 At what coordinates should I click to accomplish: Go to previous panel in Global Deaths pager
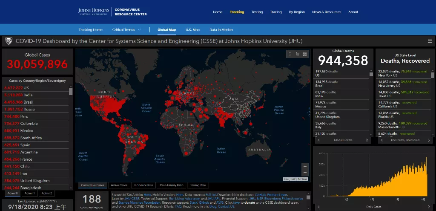coord(318,140)
